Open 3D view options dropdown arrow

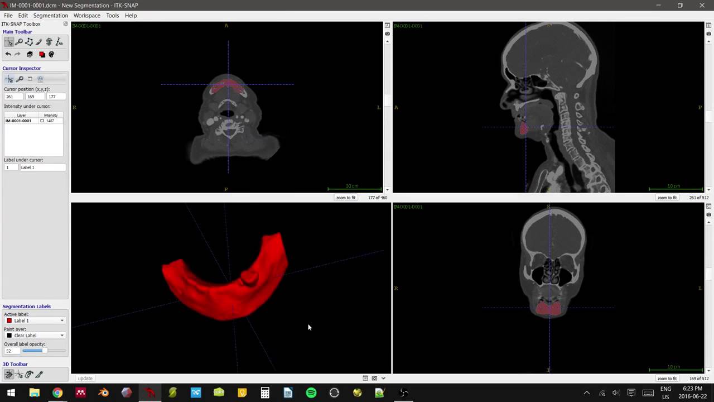tap(383, 378)
